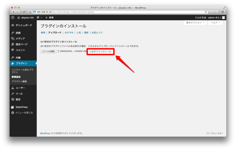Add bookmark with plus button in toolbar
The image size is (236, 150).
coord(30,12)
